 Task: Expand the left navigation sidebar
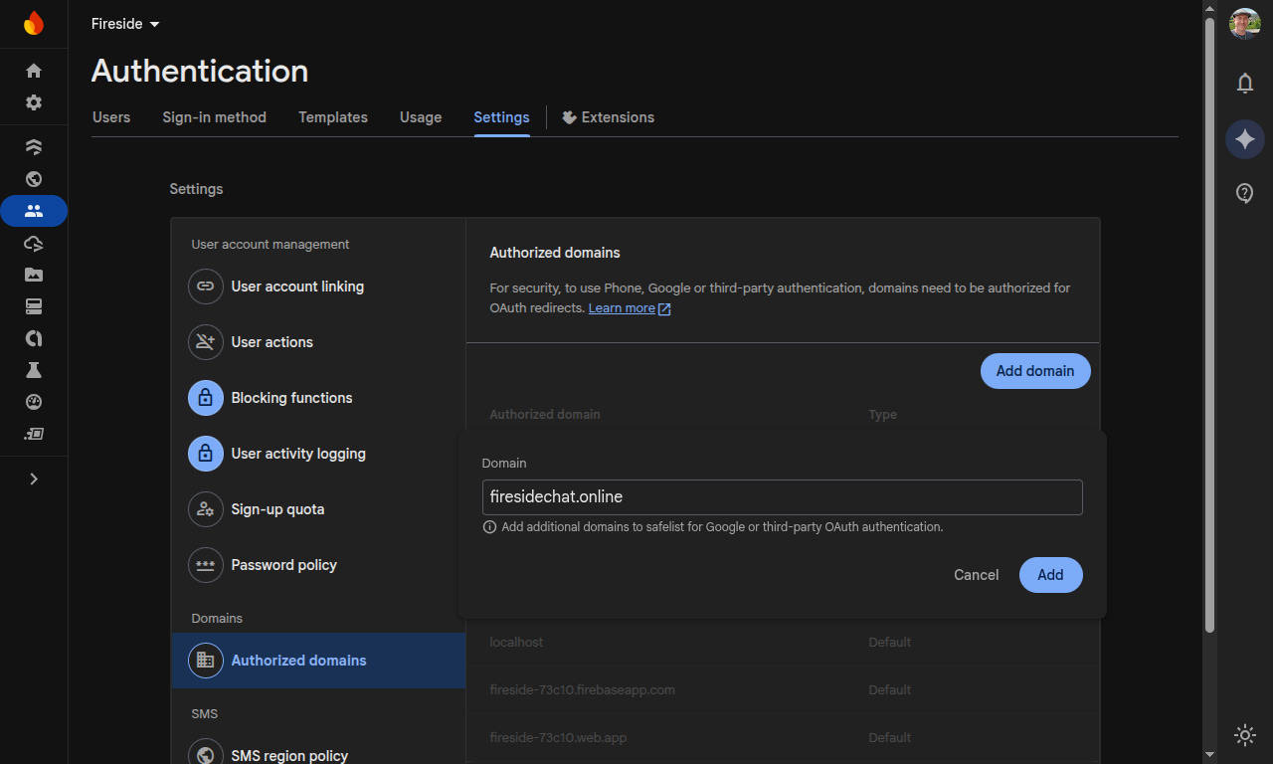click(x=34, y=478)
